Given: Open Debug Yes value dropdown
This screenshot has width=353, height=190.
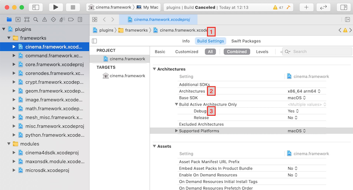Looking at the screenshot, I should pyautogui.click(x=293, y=111).
